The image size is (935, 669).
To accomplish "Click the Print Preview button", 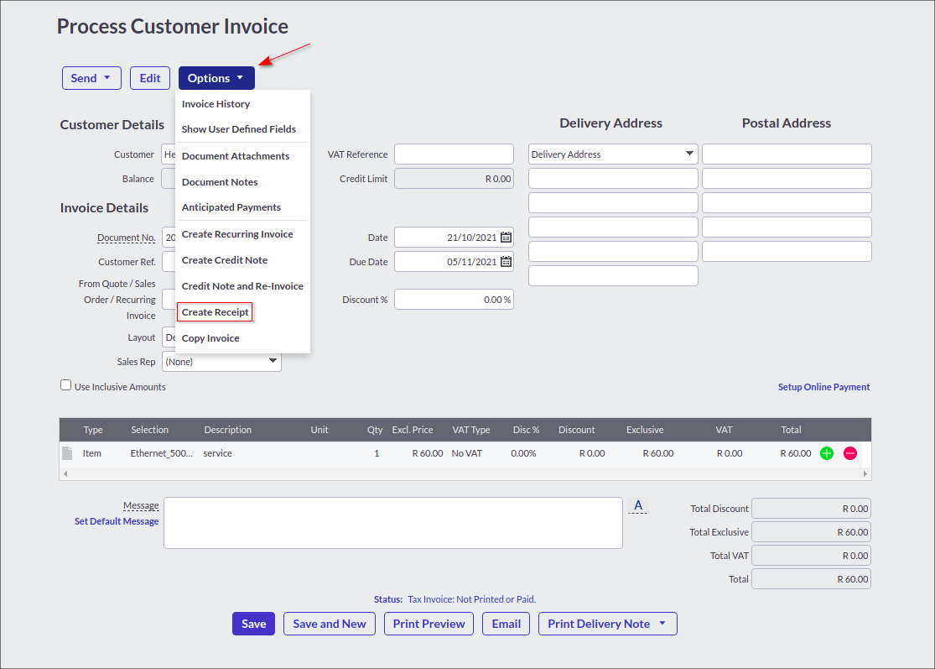I will 429,624.
